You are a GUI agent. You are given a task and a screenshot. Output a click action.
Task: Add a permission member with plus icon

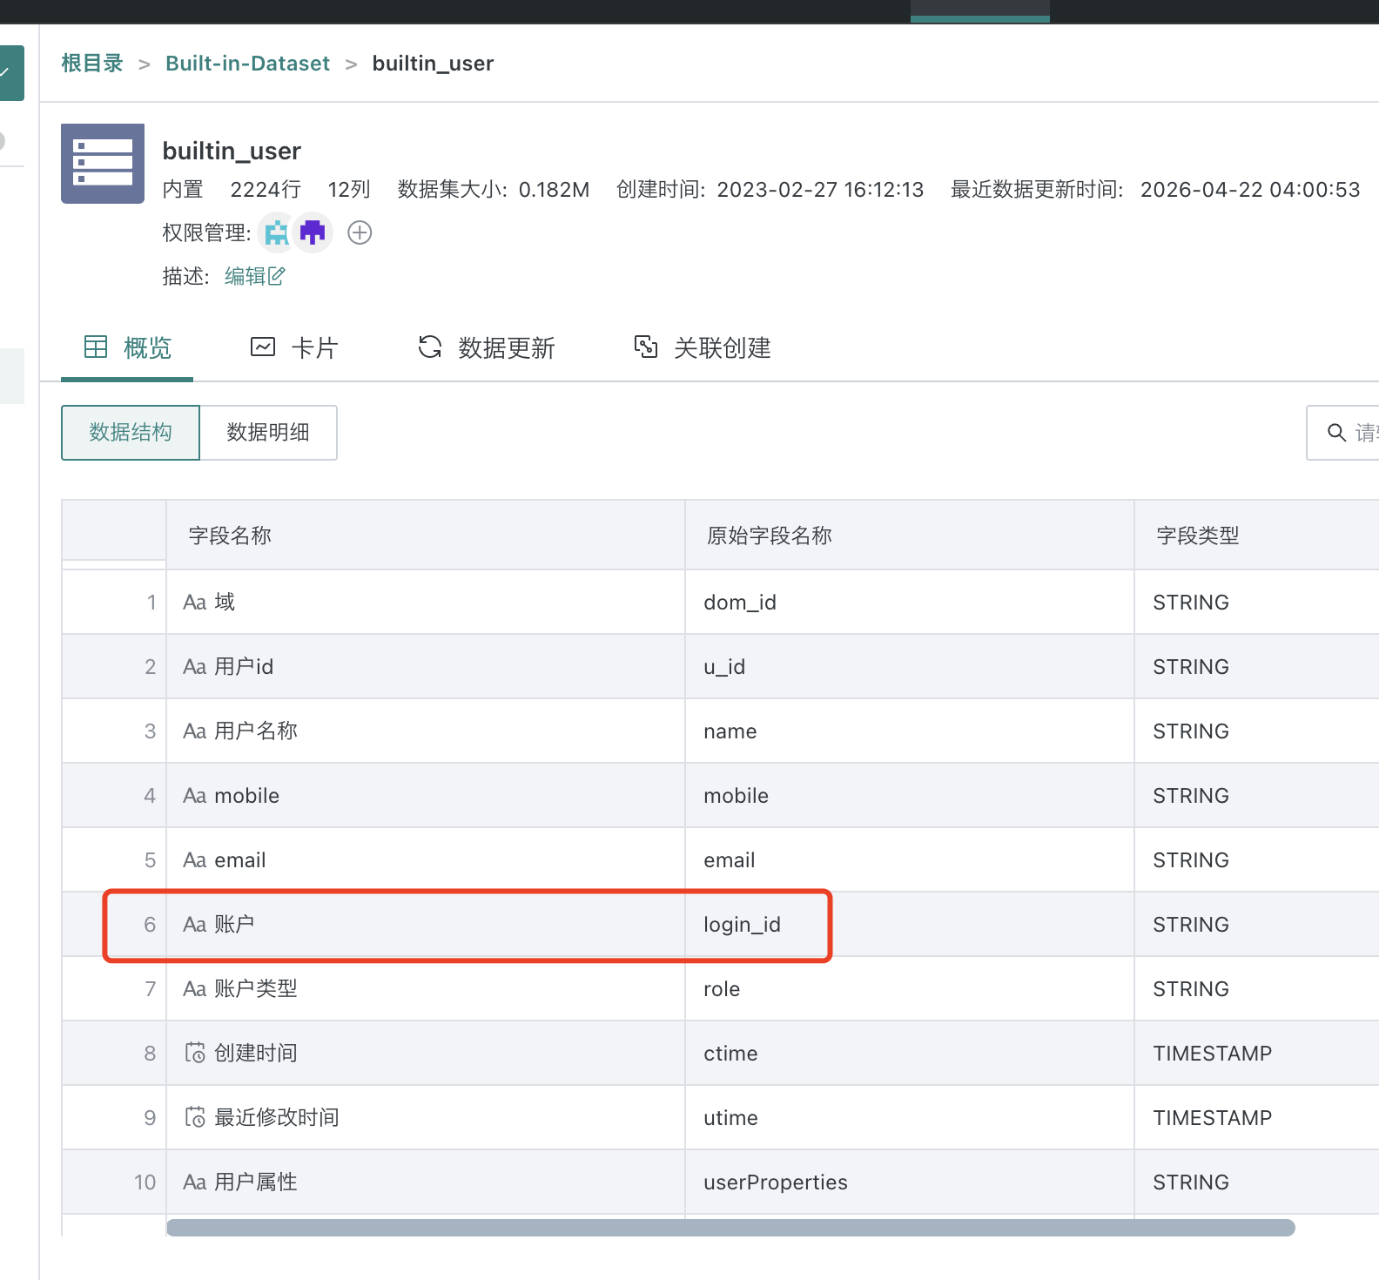360,232
